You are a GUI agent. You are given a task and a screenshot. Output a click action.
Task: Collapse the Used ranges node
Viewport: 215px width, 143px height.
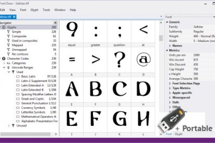coord(9,72)
